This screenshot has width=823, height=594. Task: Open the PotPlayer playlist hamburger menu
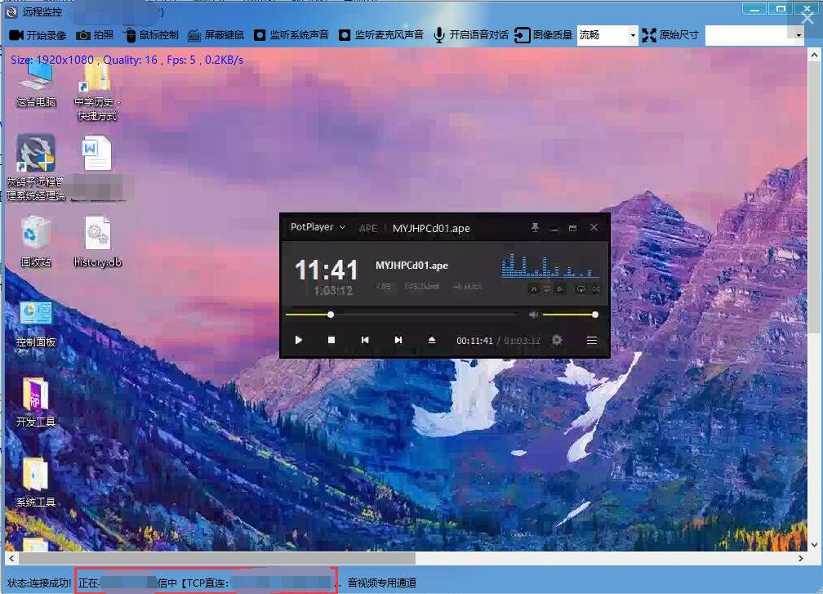pos(592,340)
